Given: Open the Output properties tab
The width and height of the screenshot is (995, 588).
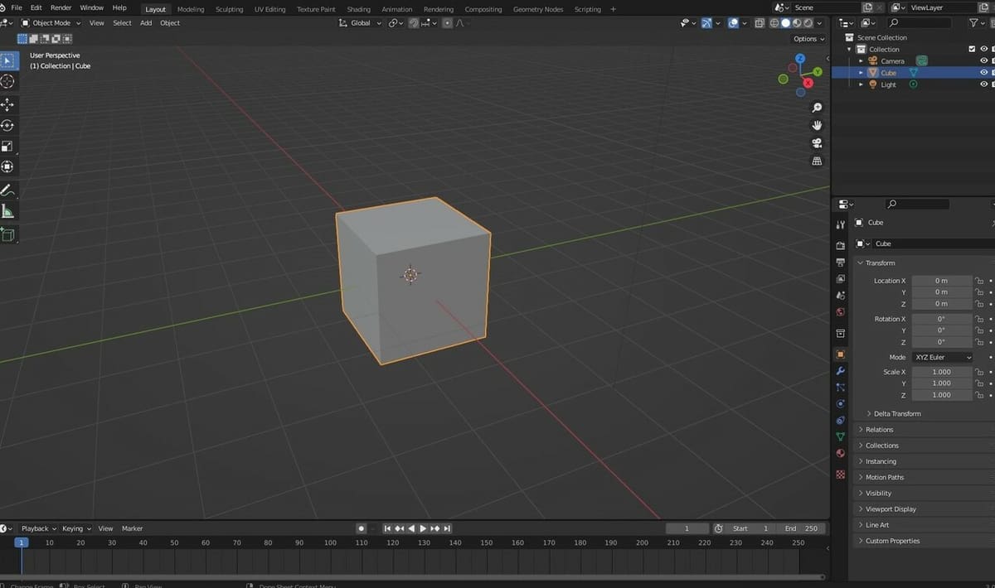Looking at the screenshot, I should 840,263.
